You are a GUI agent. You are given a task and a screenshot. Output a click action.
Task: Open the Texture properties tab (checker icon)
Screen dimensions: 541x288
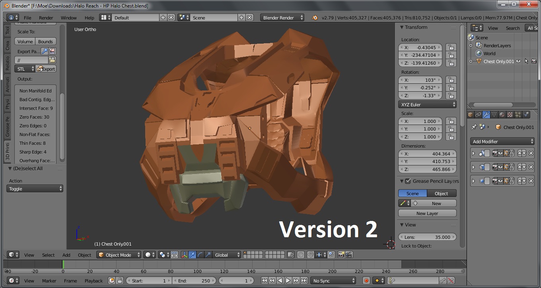click(x=510, y=115)
